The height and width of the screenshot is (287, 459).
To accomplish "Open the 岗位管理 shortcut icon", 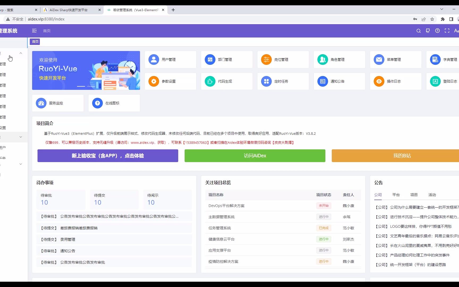I will pos(266,60).
